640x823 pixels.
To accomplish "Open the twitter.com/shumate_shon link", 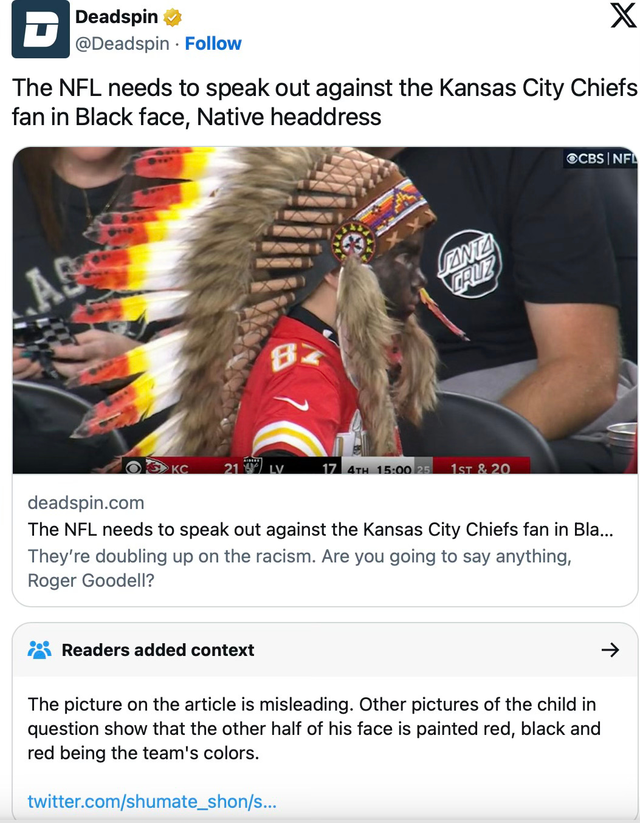I will (x=152, y=802).
